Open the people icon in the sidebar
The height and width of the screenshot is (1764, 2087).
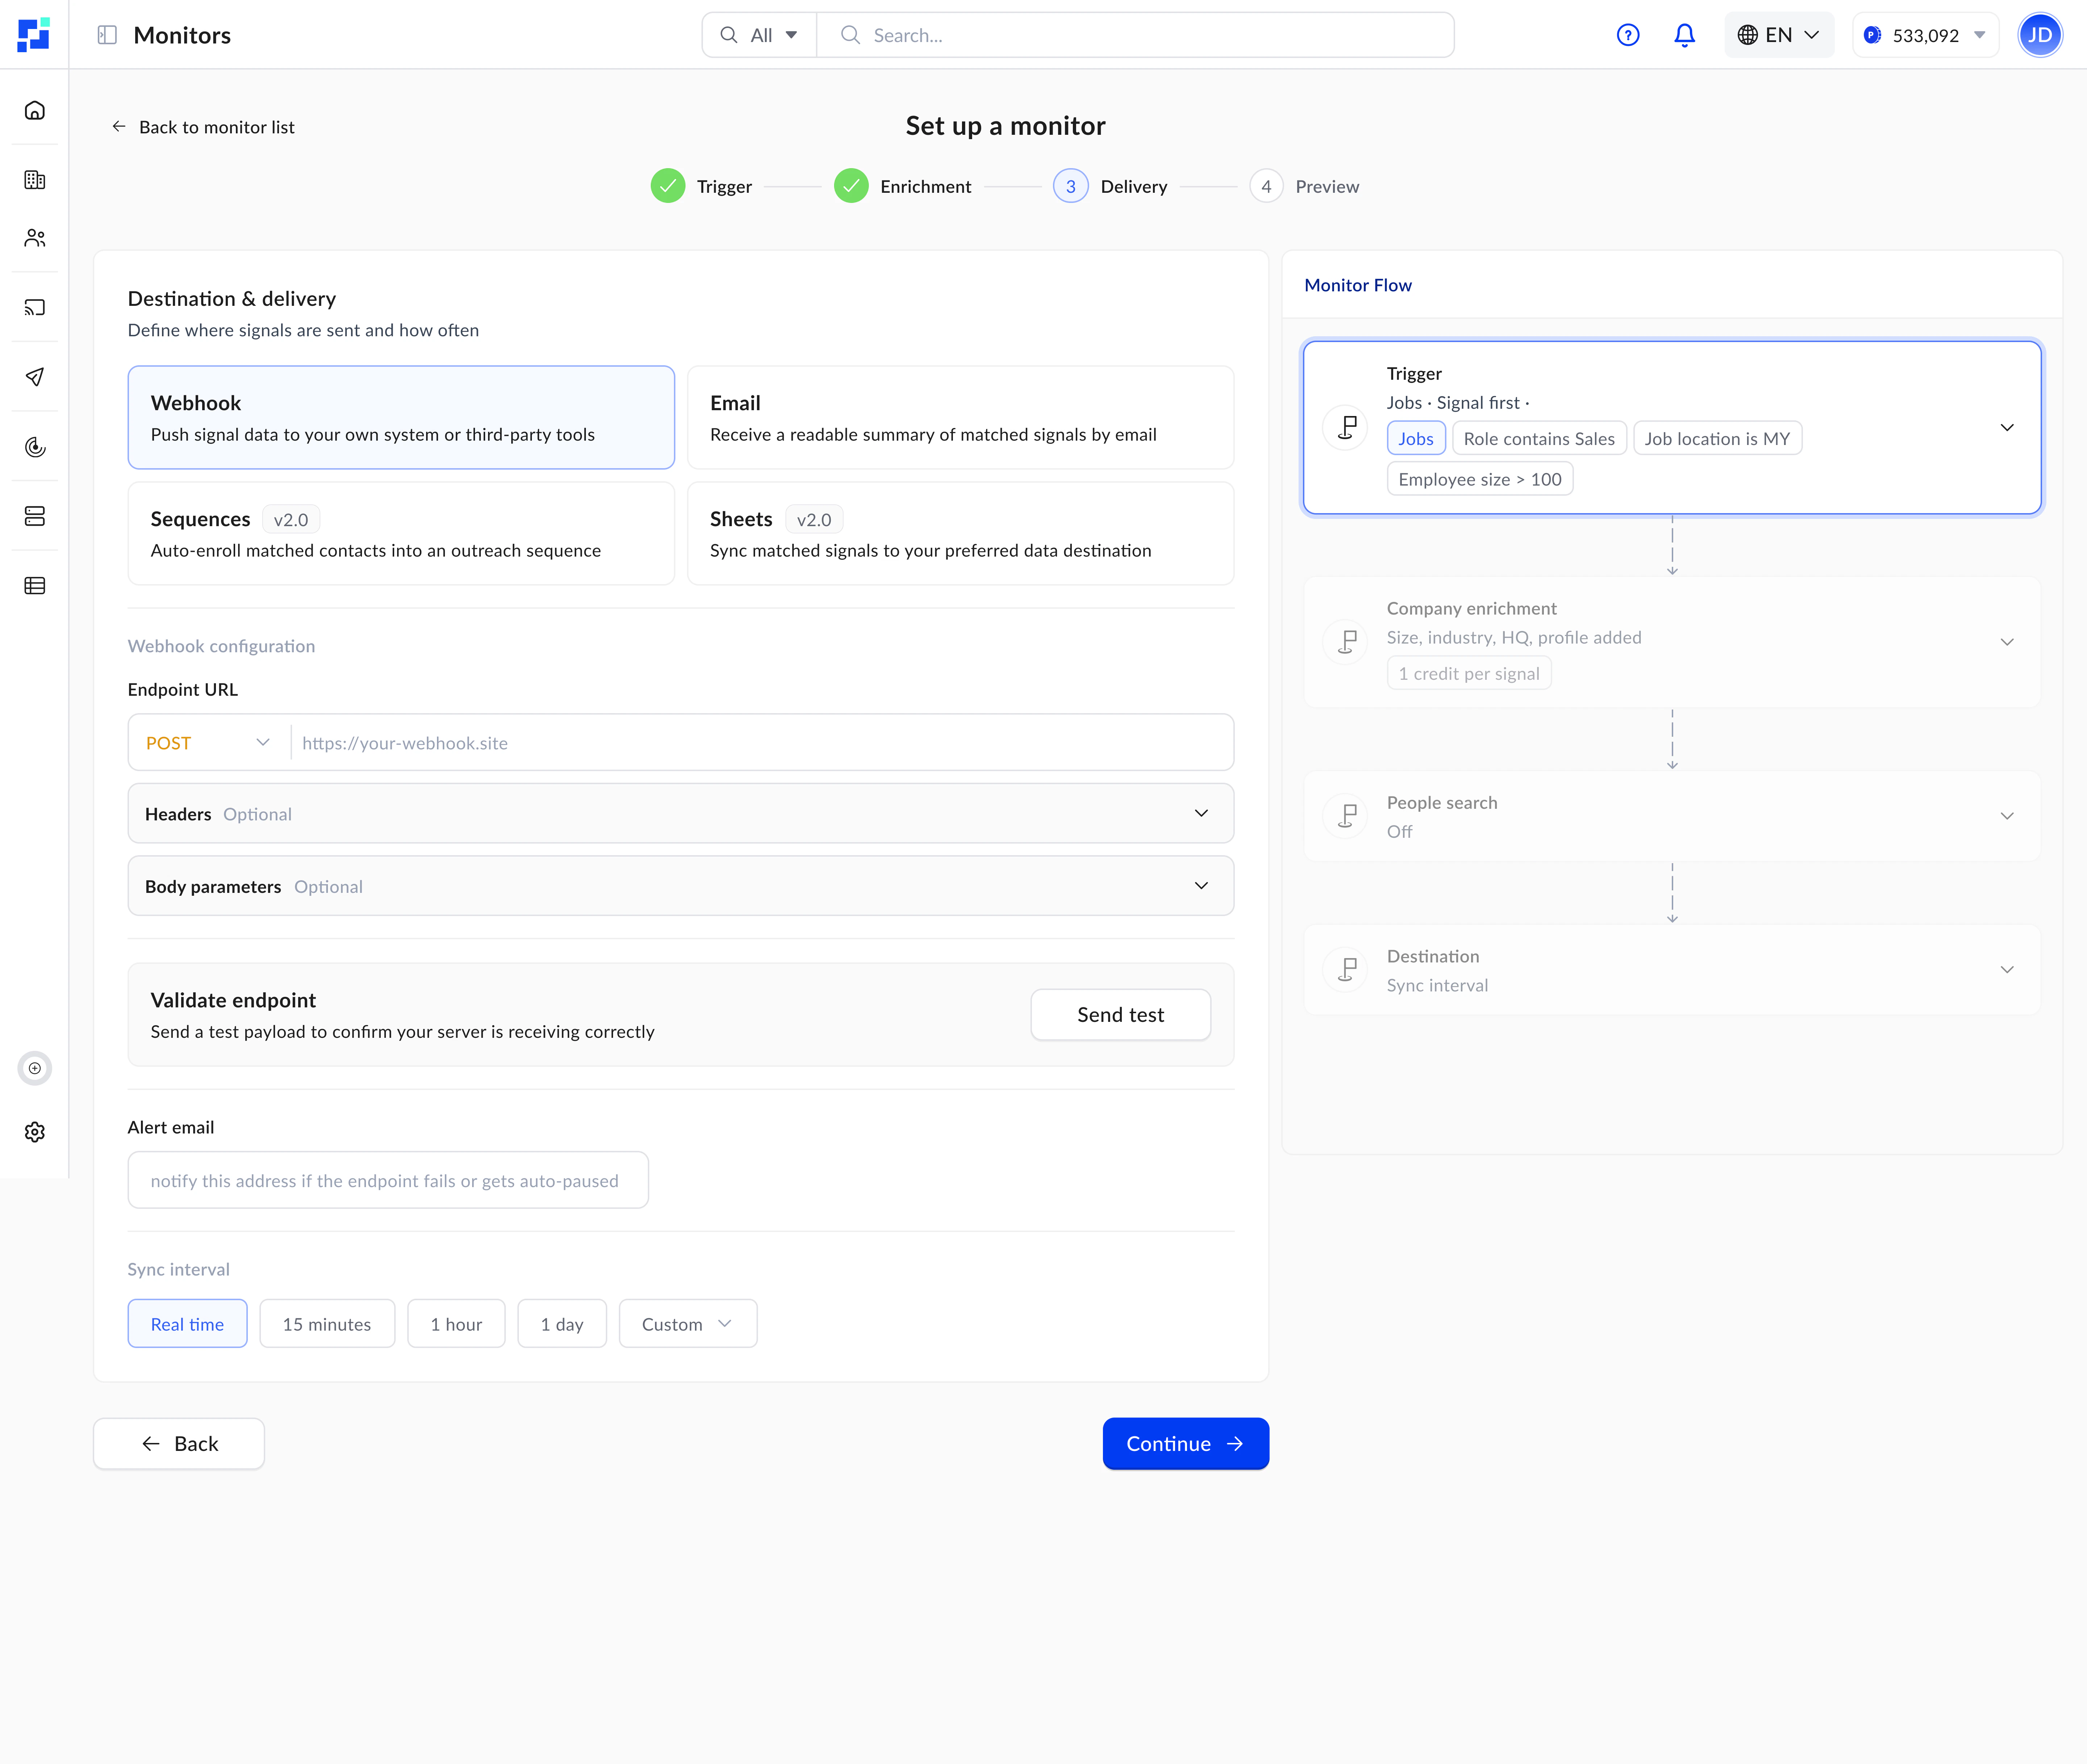[35, 238]
